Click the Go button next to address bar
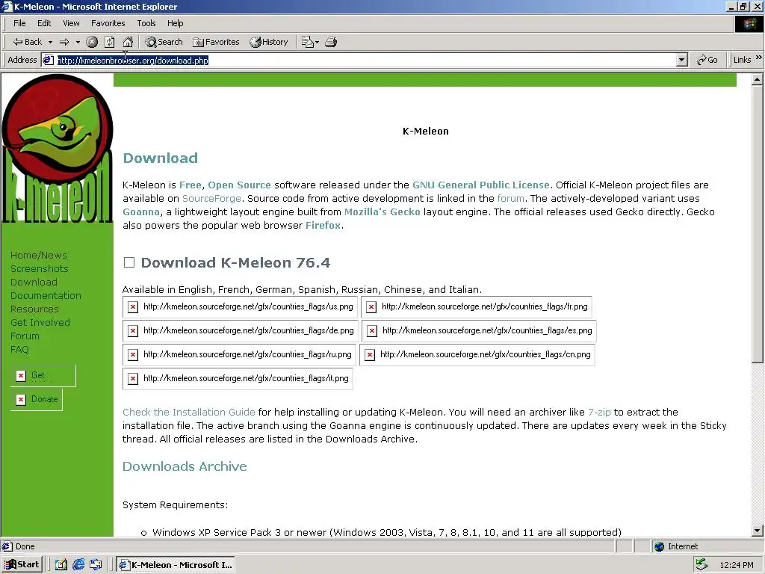765x574 pixels. (x=707, y=60)
